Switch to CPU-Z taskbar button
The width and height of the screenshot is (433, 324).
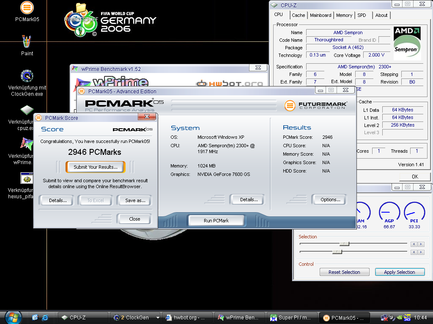[x=83, y=318]
